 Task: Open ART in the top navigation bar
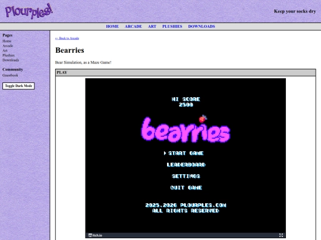point(152,26)
